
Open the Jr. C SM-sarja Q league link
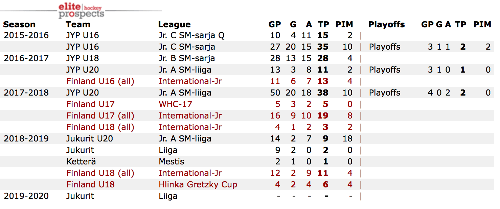(x=191, y=35)
